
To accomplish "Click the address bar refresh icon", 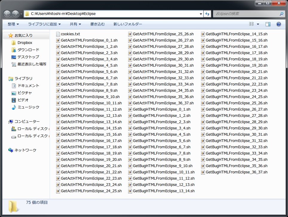I will click(x=207, y=14).
